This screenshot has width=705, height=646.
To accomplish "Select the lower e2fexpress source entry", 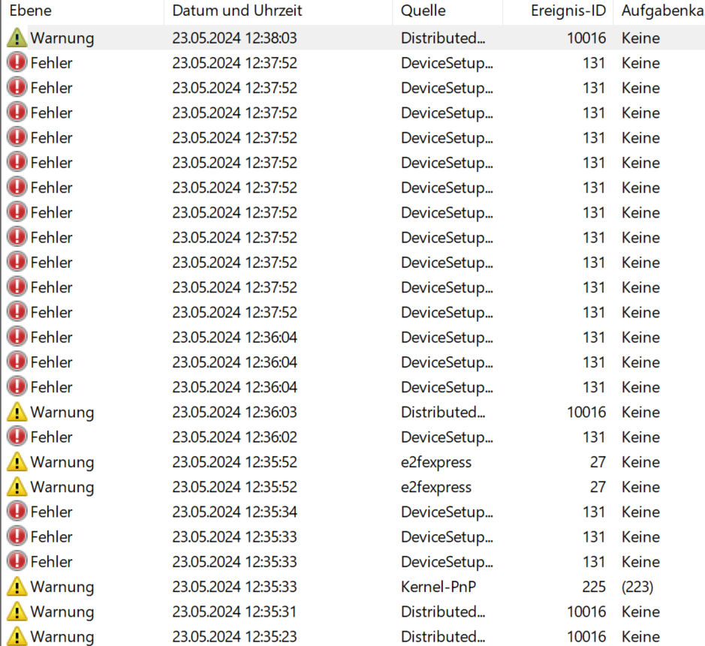I will 436,487.
